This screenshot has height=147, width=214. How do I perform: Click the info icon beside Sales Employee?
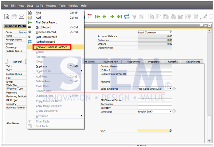174,89
